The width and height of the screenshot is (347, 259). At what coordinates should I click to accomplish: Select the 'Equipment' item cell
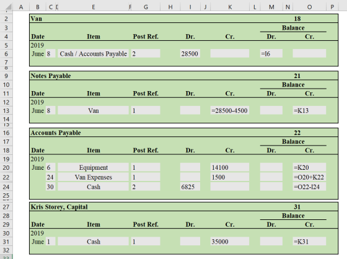pyautogui.click(x=93, y=167)
